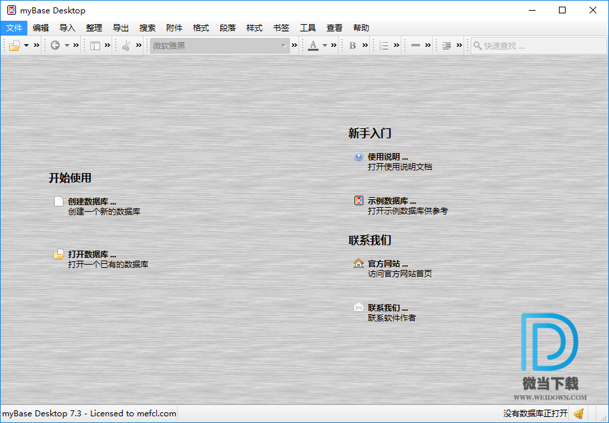Toggle the pane layout toolbar icon
Viewport: 609px width, 423px height.
coord(95,45)
